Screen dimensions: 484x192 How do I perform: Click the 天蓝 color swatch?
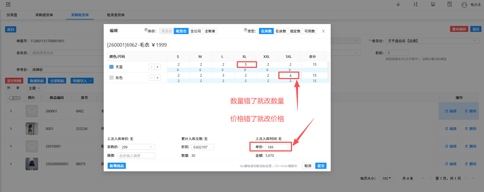111,67
